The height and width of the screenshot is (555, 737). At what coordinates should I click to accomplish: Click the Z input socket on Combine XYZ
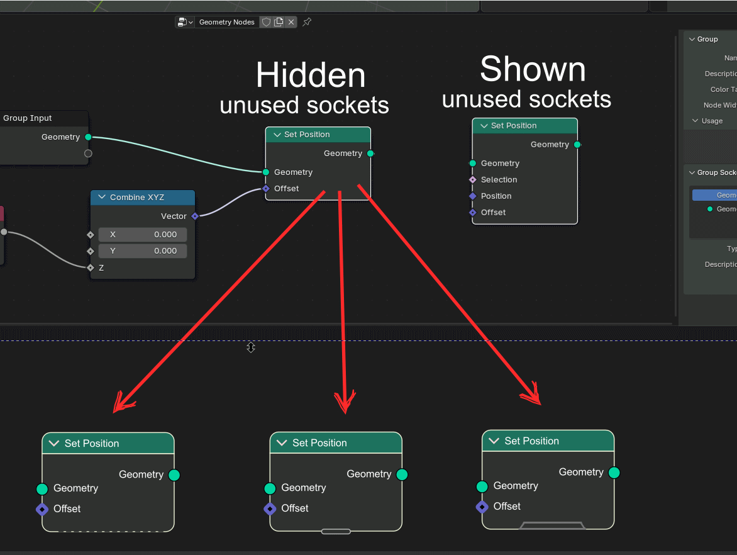(x=91, y=267)
